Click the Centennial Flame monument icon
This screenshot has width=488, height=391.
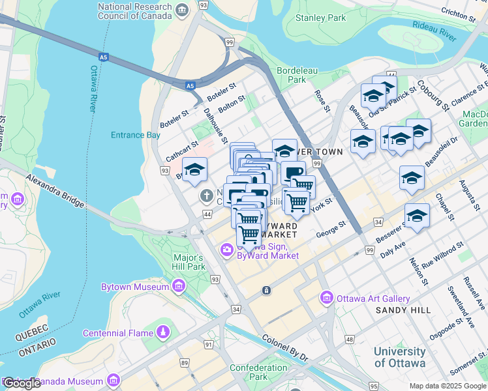click(163, 332)
